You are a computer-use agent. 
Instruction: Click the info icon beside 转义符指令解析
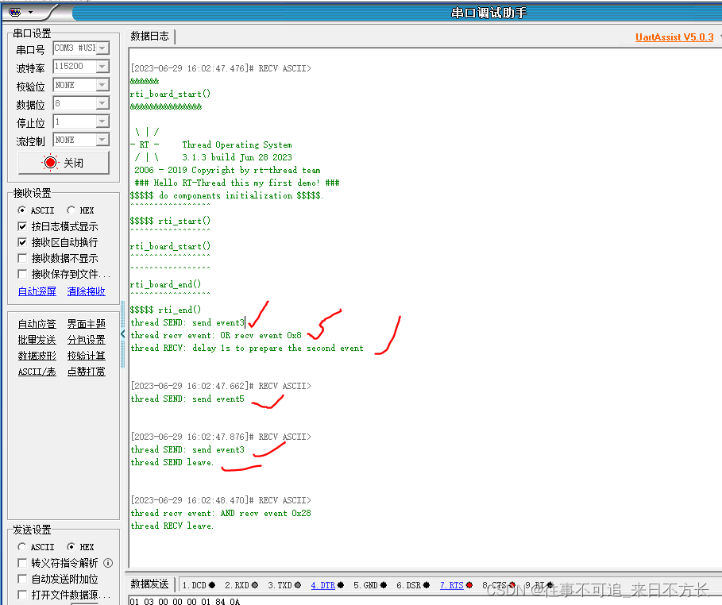(107, 563)
